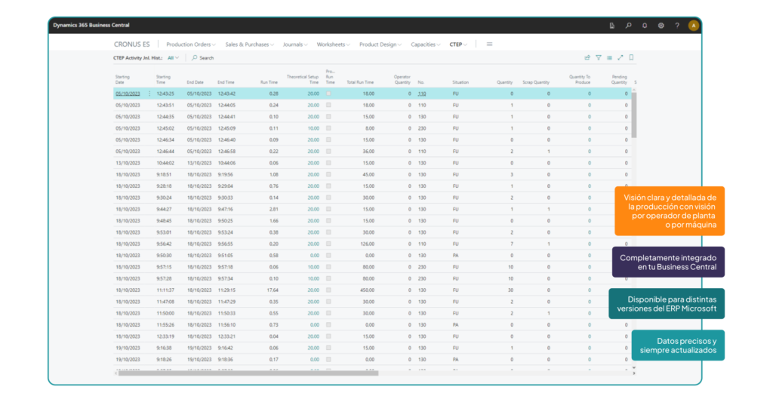Open the Product Design menu

(x=380, y=44)
